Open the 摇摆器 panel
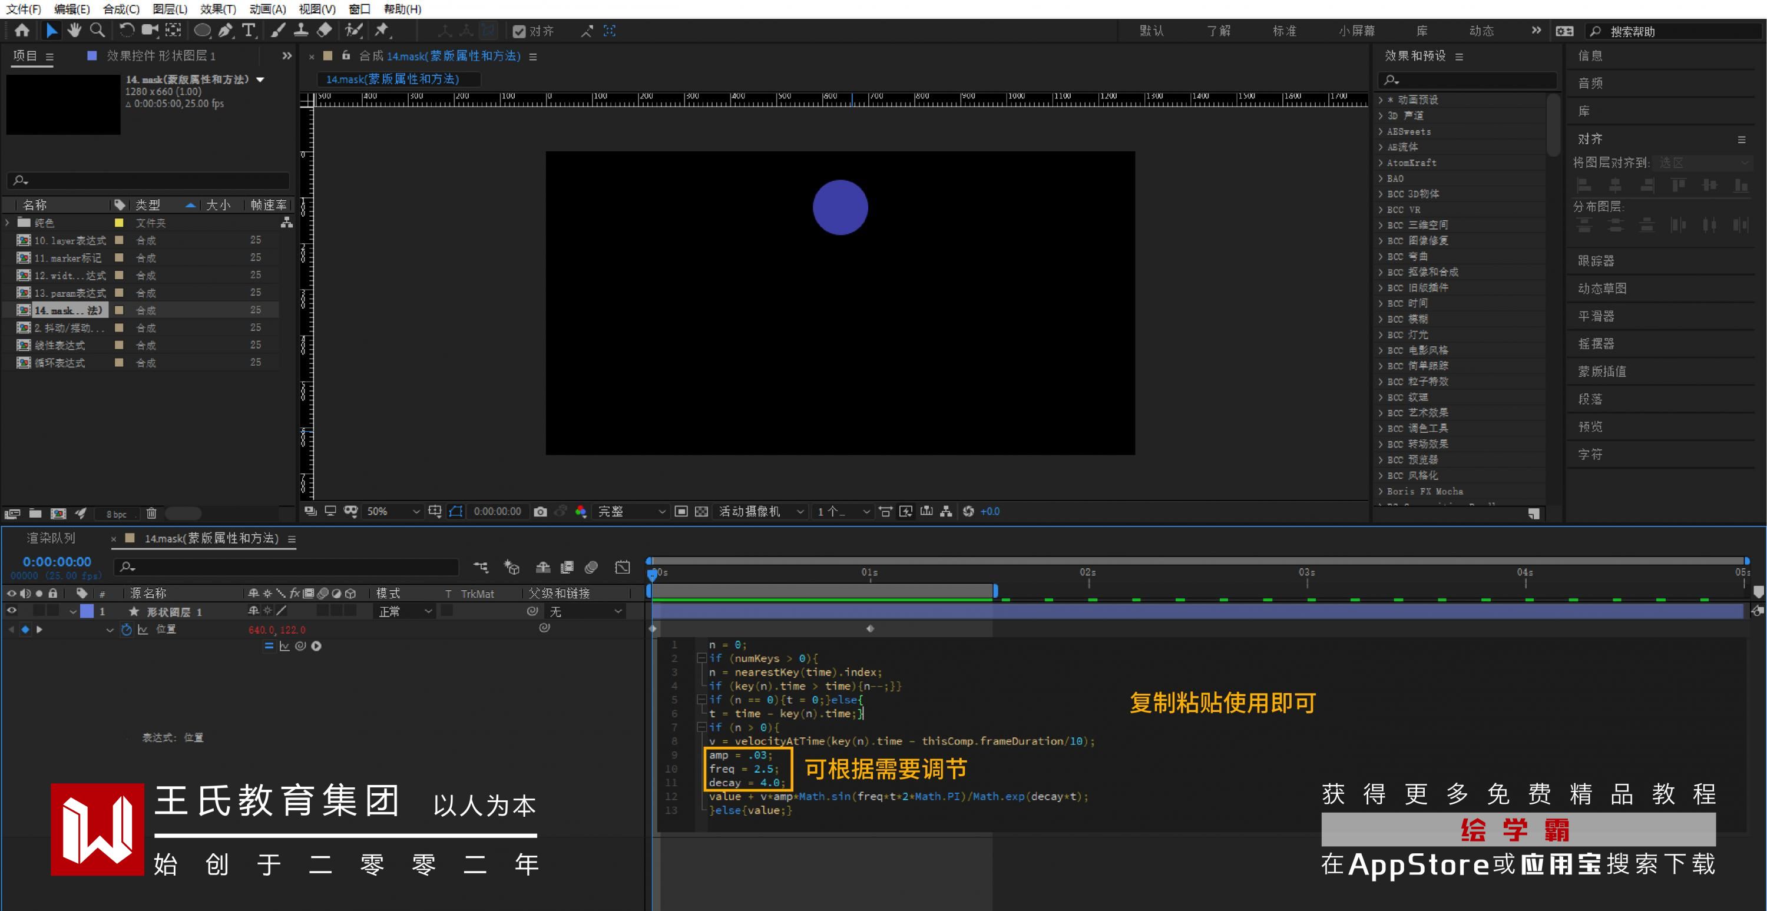Viewport: 1767px width, 911px height. tap(1596, 344)
